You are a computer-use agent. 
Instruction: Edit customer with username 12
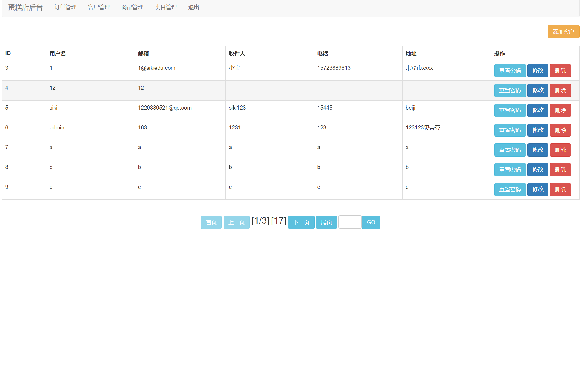537,91
